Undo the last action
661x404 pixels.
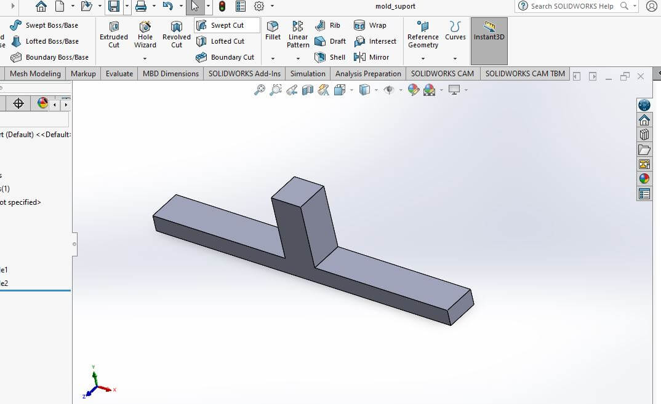tap(168, 6)
